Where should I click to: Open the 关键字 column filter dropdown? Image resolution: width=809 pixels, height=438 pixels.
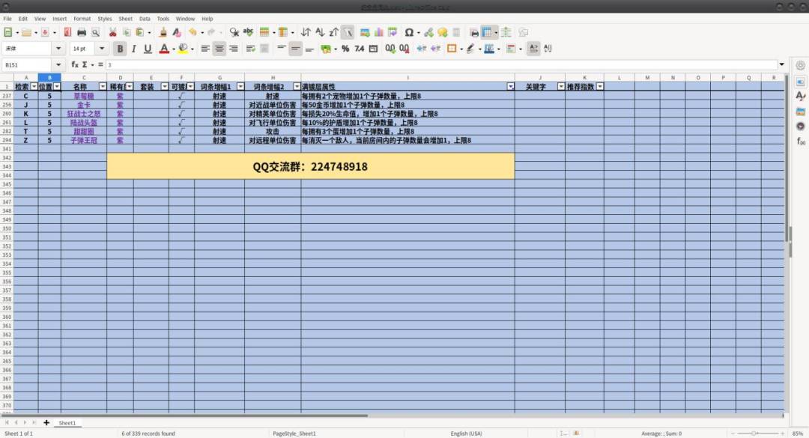[561, 87]
